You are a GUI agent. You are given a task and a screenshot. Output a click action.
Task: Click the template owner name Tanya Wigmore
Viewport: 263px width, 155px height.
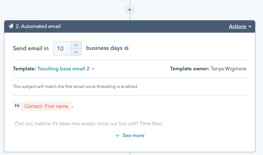[229, 69]
